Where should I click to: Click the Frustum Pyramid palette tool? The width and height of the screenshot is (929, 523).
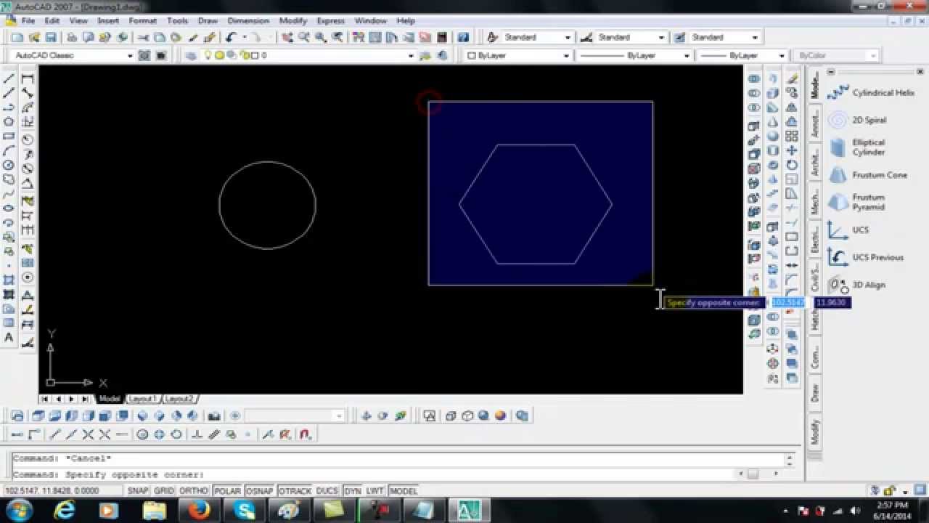(x=838, y=202)
